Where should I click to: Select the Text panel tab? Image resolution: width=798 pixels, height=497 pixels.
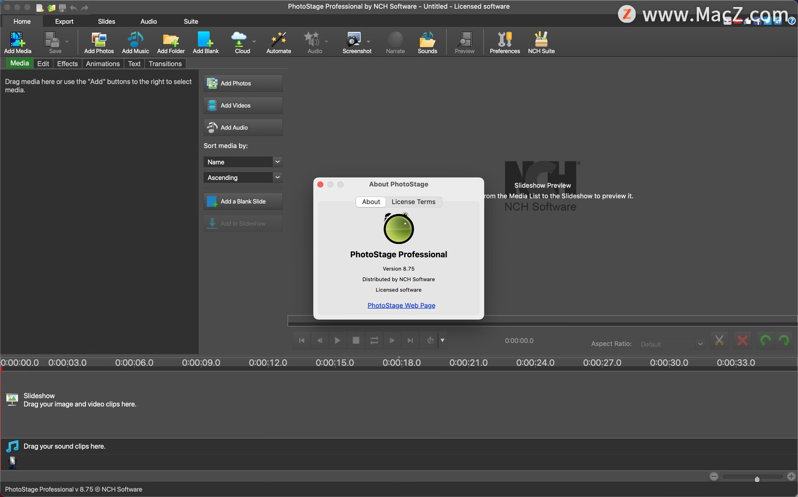[x=134, y=64]
